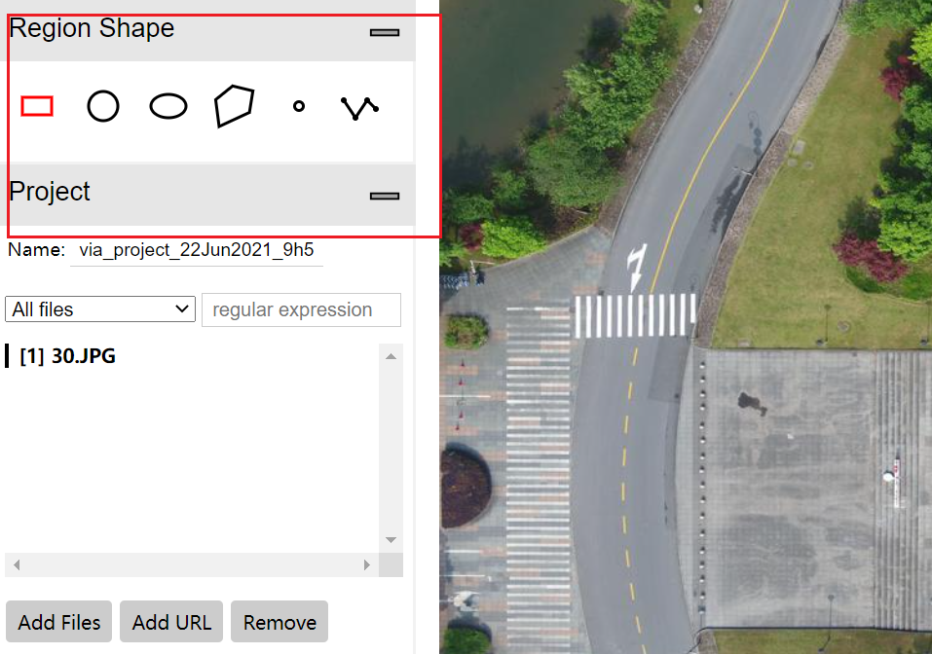
Task: Click the Add Files button
Action: (x=58, y=622)
